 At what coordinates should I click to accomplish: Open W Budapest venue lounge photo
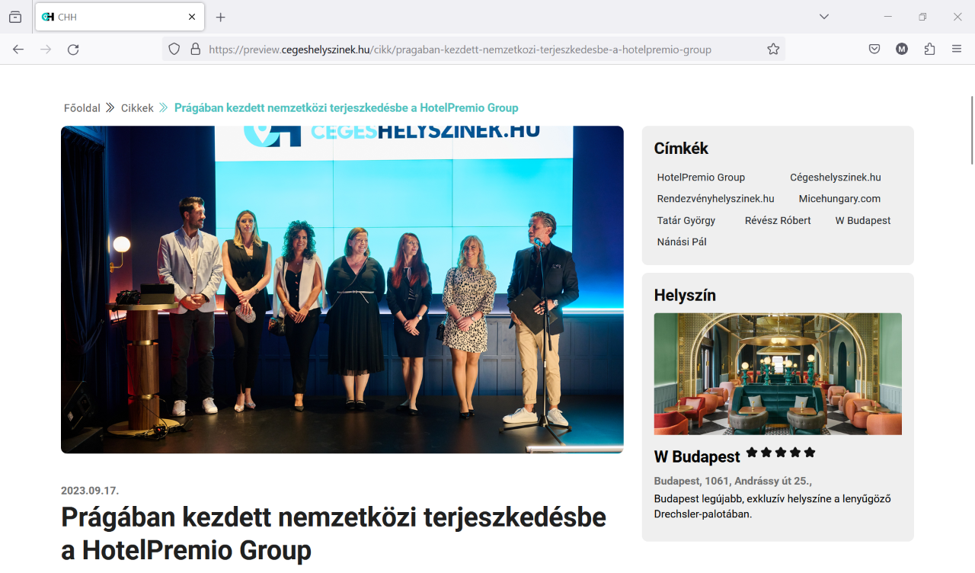pyautogui.click(x=778, y=374)
